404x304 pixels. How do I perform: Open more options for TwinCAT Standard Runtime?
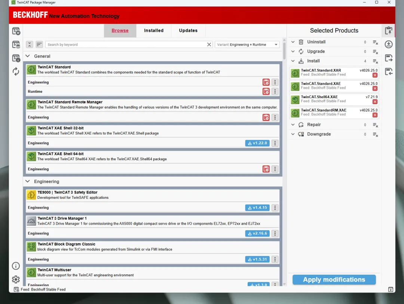[x=275, y=91]
